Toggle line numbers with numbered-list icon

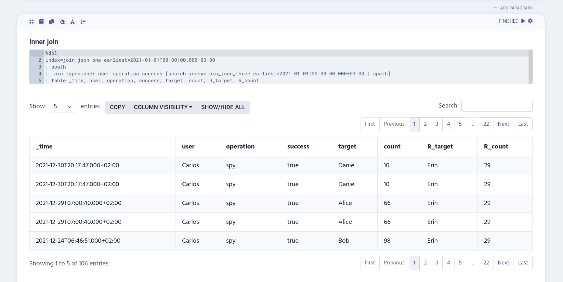point(83,21)
